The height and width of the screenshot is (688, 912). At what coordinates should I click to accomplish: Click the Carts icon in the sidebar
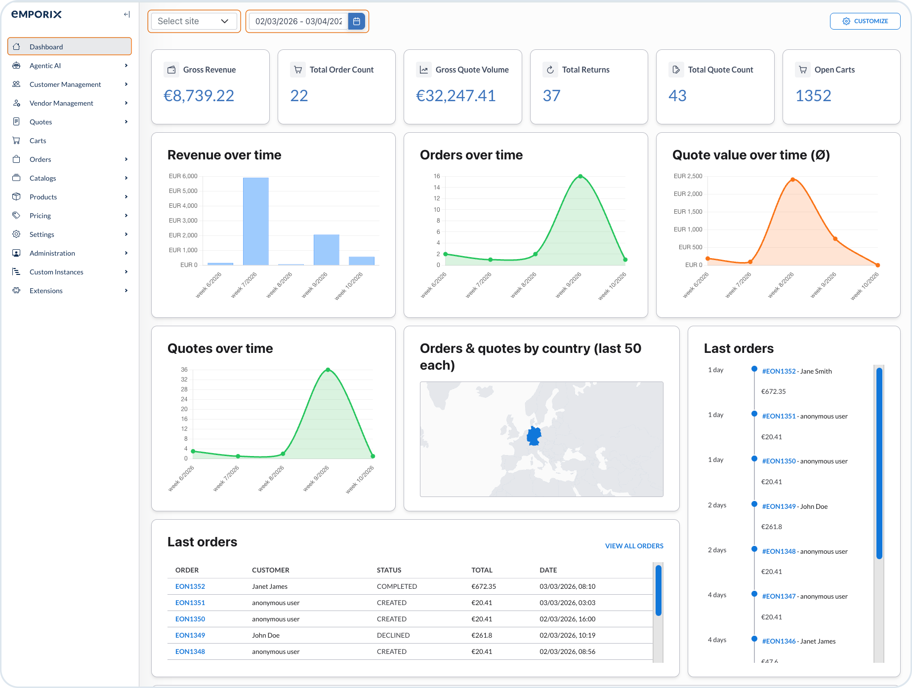(16, 141)
